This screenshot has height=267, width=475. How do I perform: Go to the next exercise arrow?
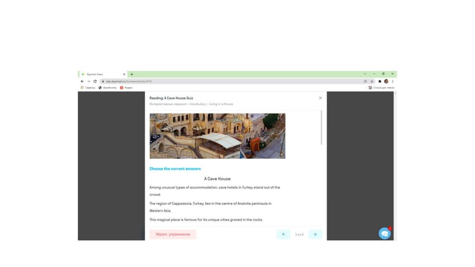[315, 234]
